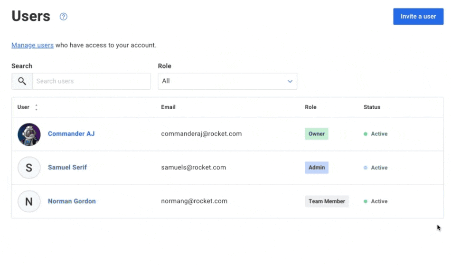This screenshot has width=451, height=265.
Task: Click Samuel Serif's Active status indicator
Action: point(376,168)
